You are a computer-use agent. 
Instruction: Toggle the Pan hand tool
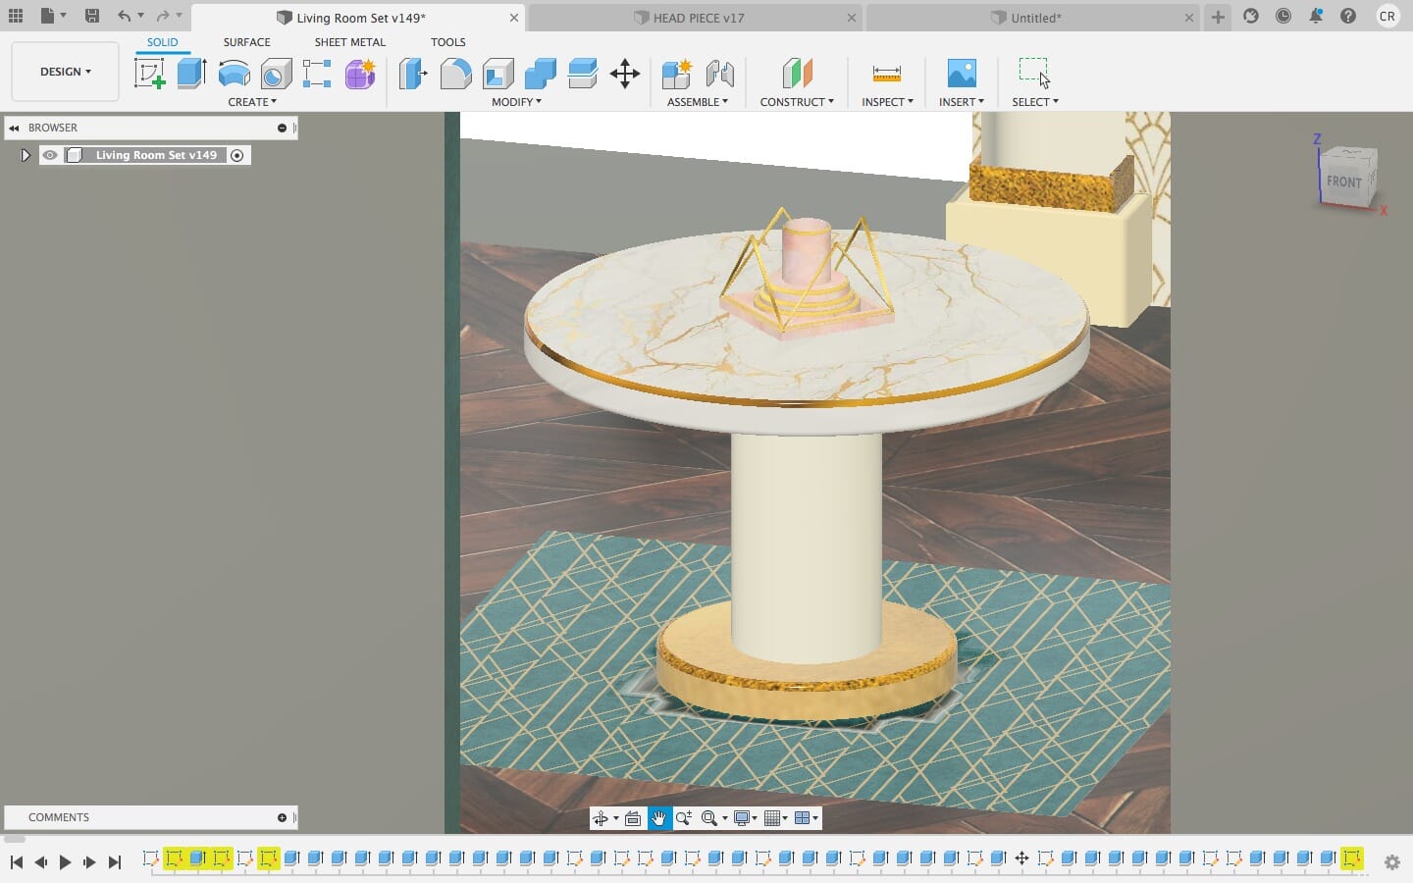point(659,818)
